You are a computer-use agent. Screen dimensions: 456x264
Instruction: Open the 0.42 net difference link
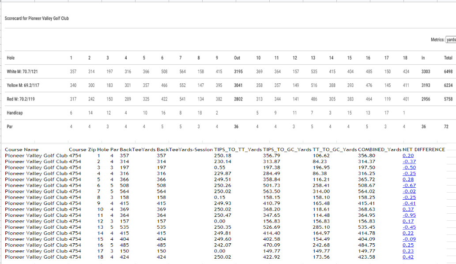point(408,257)
